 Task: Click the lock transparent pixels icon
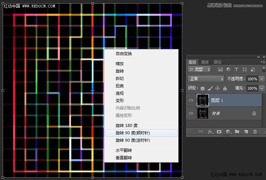coord(202,88)
